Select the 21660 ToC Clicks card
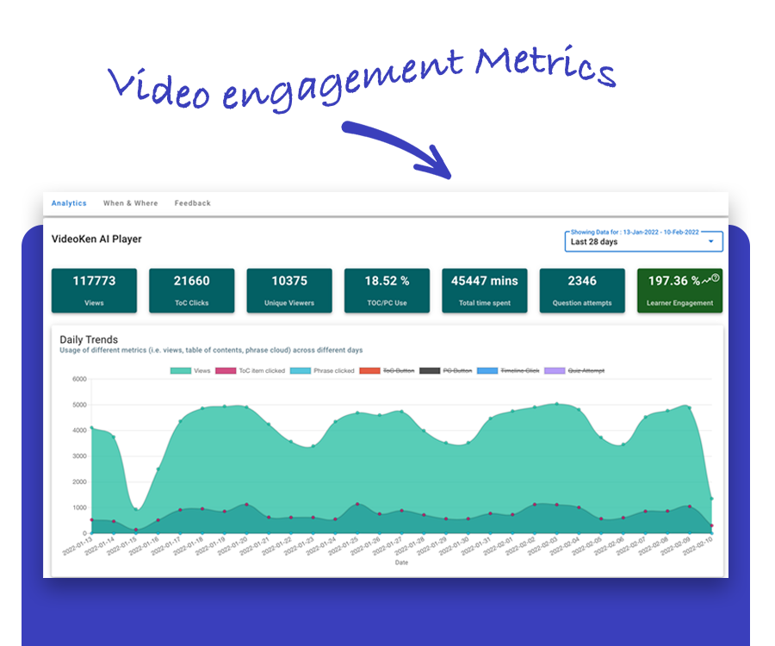 tap(191, 290)
